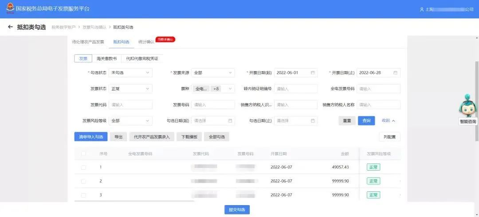This screenshot has width=479, height=217.
Task: Focus the 全电发票号码 input field
Action: point(378,89)
